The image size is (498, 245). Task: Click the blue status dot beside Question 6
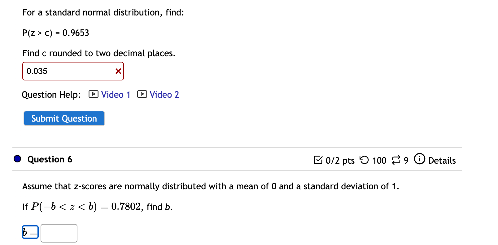coord(18,159)
